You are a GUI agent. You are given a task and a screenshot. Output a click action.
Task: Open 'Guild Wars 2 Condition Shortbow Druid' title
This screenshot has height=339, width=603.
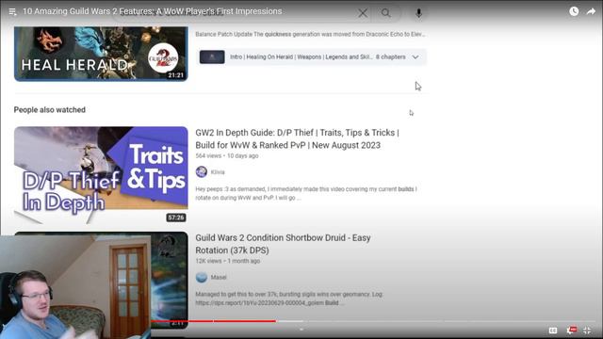(283, 244)
